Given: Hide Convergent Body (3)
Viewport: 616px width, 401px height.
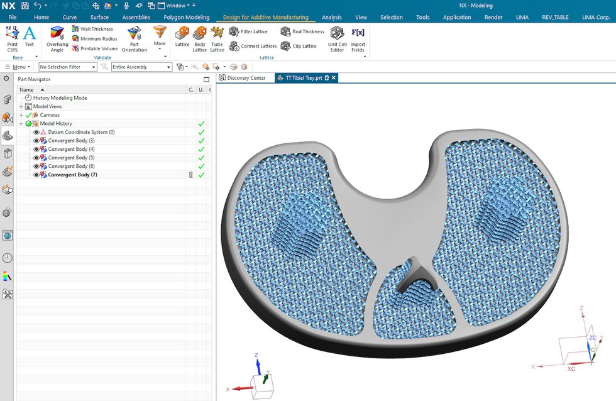Looking at the screenshot, I should click(37, 140).
